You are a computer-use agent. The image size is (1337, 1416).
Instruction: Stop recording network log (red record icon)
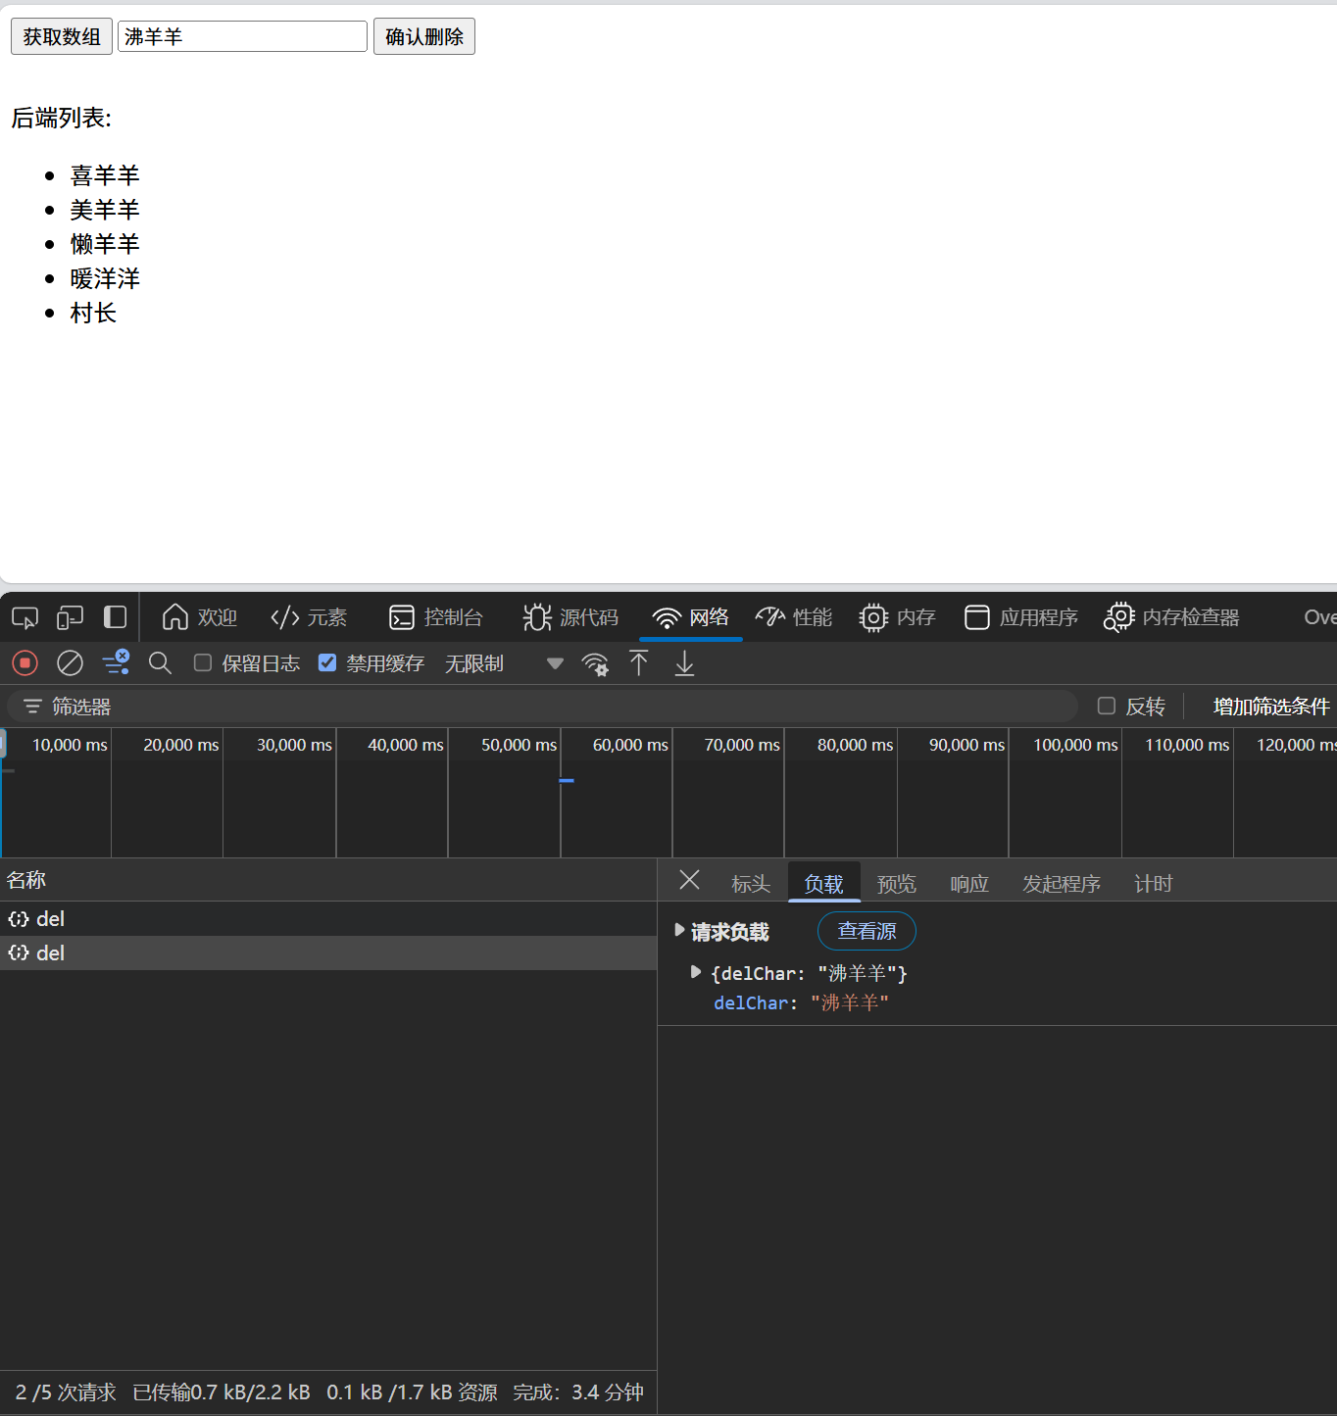[25, 663]
